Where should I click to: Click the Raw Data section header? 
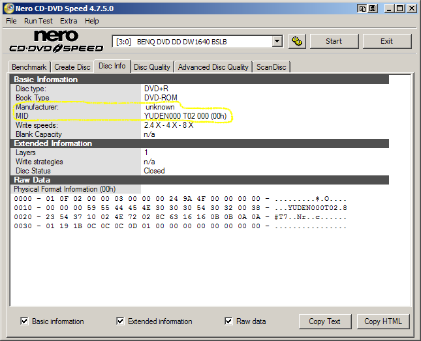pyautogui.click(x=200, y=180)
